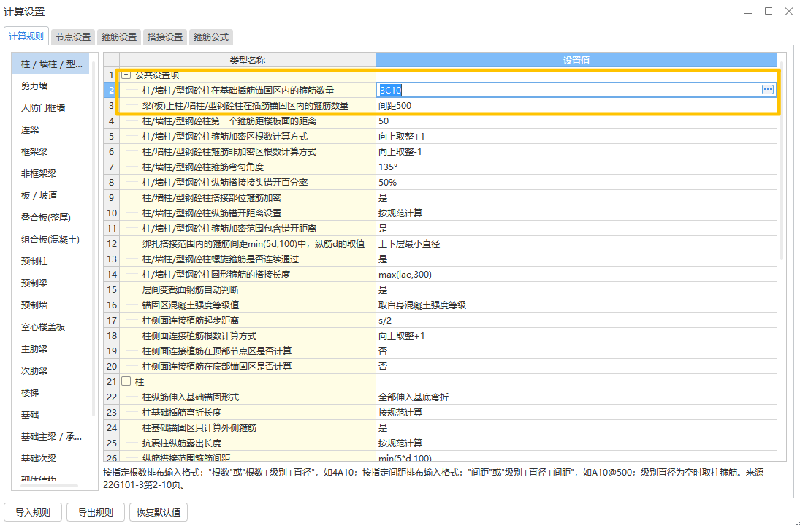Click the 导出规则 button

point(96,512)
